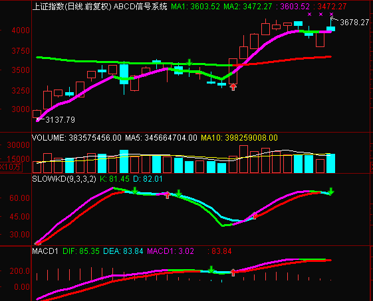373x301 pixels.
Task: Click the 0.00 MACD axis label
Action: [x=22, y=287]
